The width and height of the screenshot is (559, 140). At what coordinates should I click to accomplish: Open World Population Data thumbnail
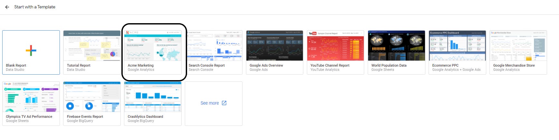[396, 46]
